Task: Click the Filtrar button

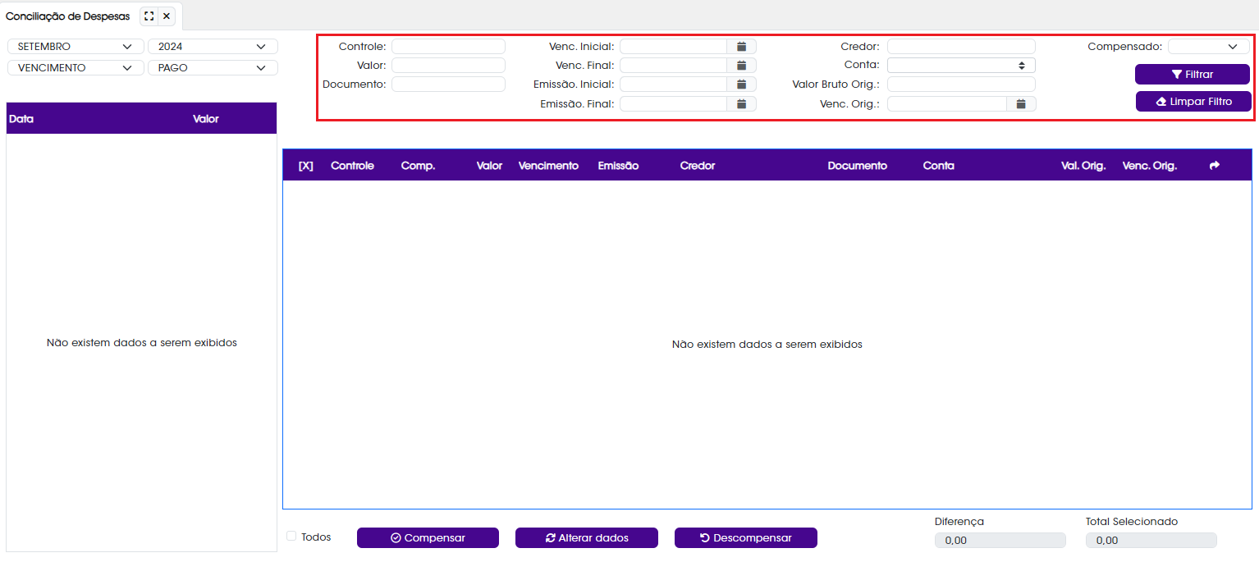Action: pyautogui.click(x=1192, y=75)
